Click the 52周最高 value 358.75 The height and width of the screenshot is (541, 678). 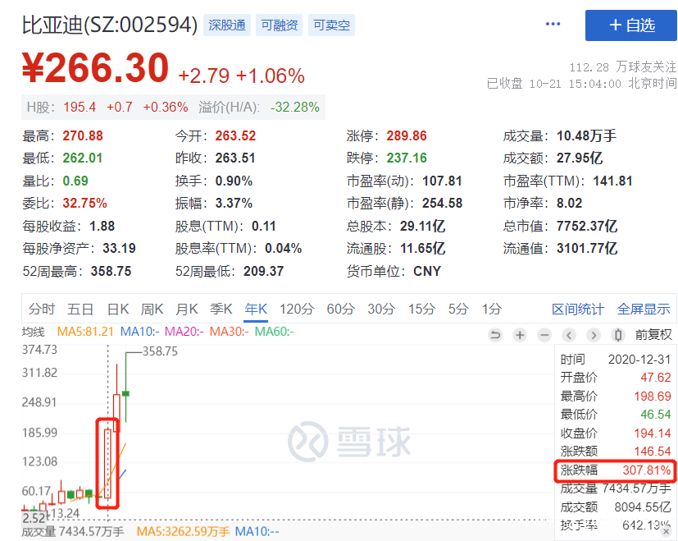pos(111,272)
